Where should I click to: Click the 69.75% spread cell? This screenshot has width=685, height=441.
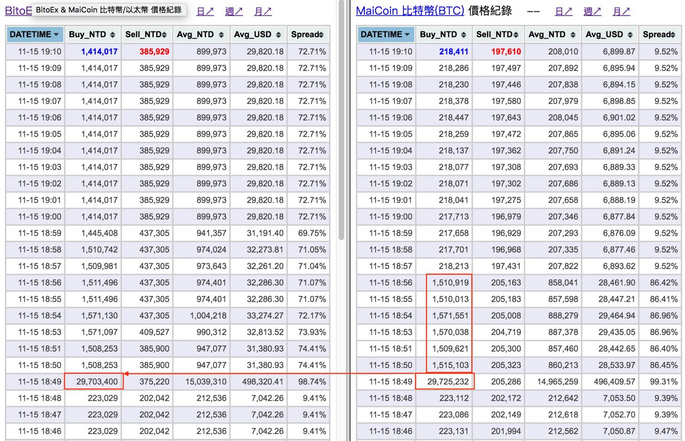click(308, 233)
